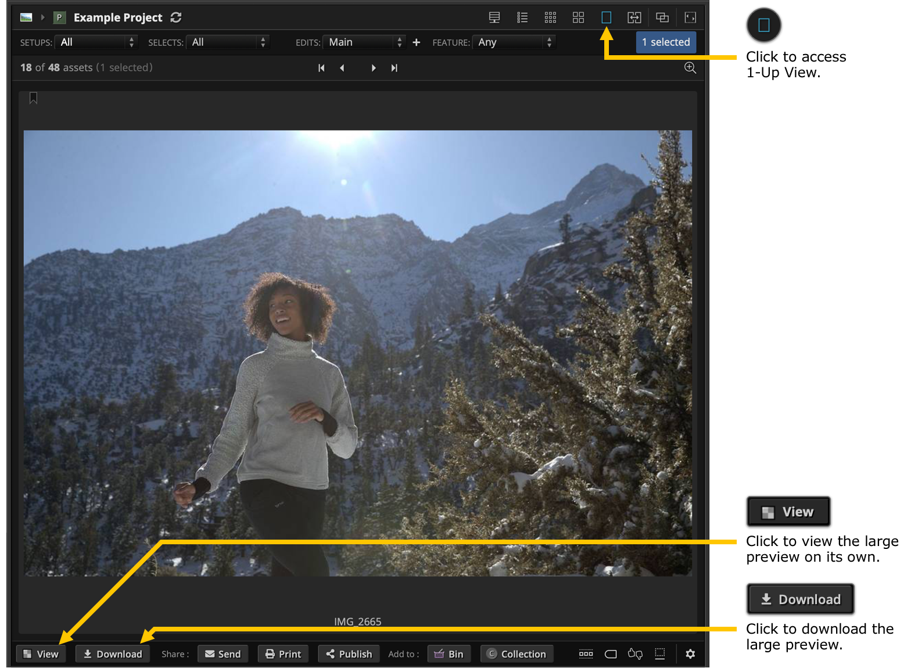Select the table-with-stand view icon
Image resolution: width=918 pixels, height=668 pixels.
tap(494, 17)
